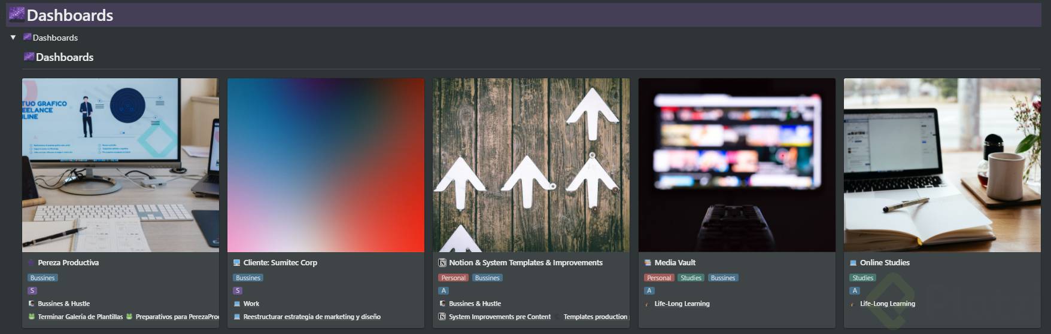Image resolution: width=1051 pixels, height=334 pixels.
Task: Open Preparativos para PerezaPro task
Action: [x=177, y=317]
